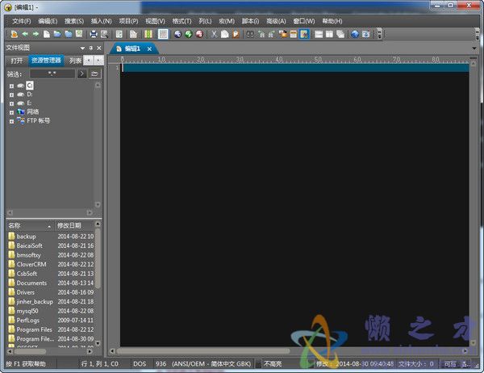
Task: Sort file list by 名称 column
Action: [x=30, y=226]
